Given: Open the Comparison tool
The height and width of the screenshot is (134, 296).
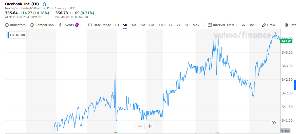Looking at the screenshot, I should click(42, 25).
